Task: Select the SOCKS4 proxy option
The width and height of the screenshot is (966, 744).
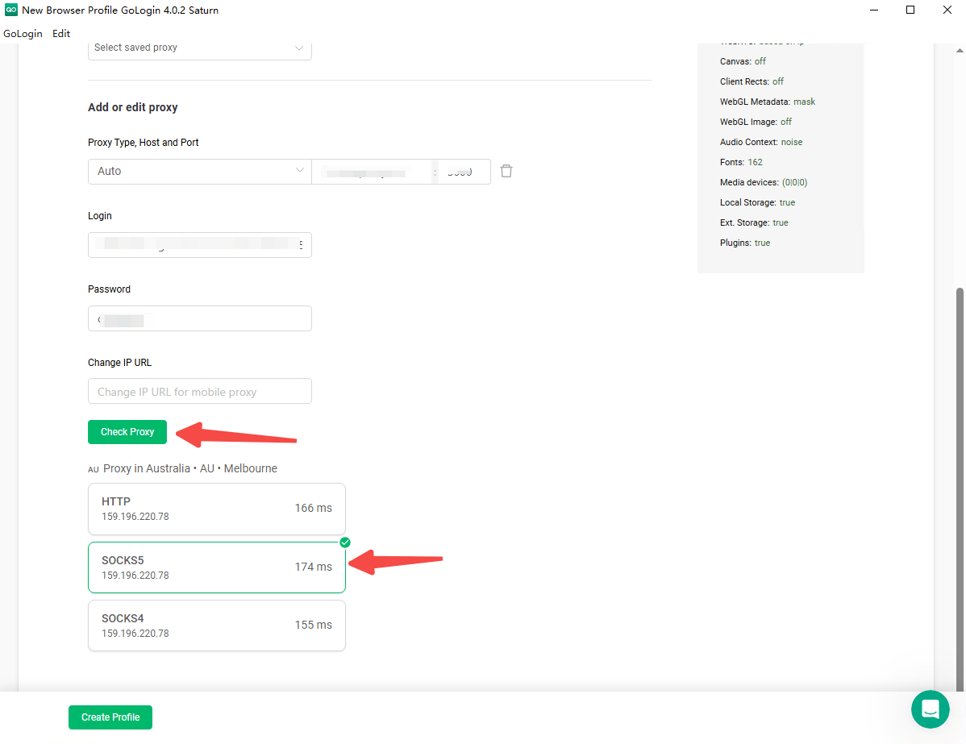Action: point(216,626)
